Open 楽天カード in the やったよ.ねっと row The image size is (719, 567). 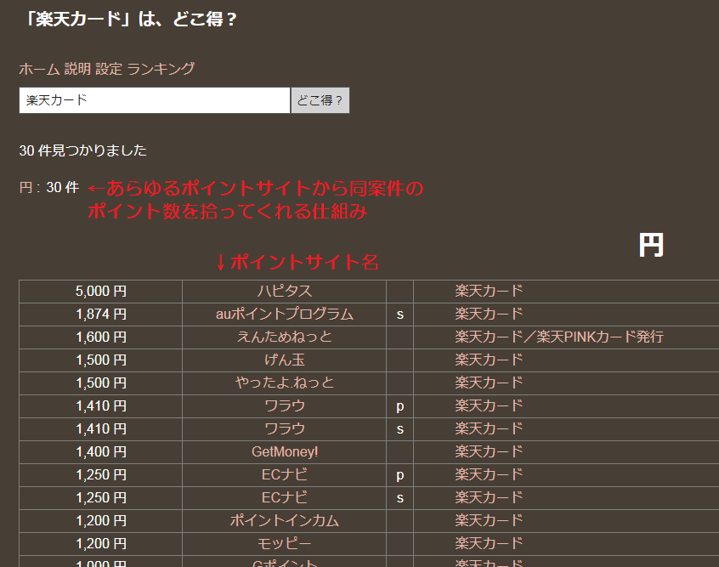click(x=489, y=383)
